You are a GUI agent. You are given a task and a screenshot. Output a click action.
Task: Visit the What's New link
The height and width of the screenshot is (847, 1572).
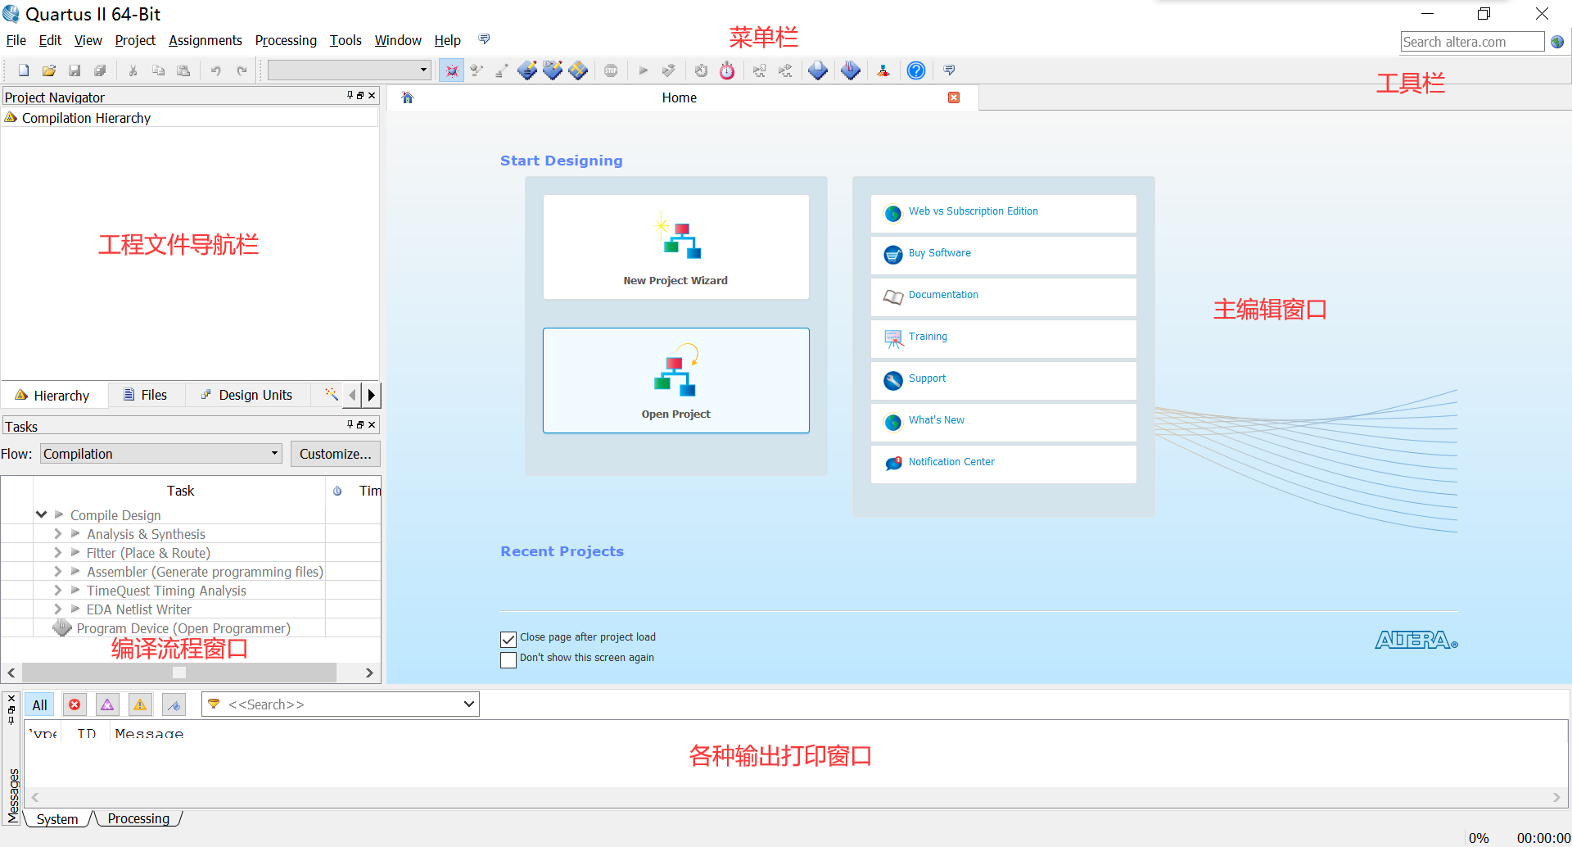pos(936,420)
